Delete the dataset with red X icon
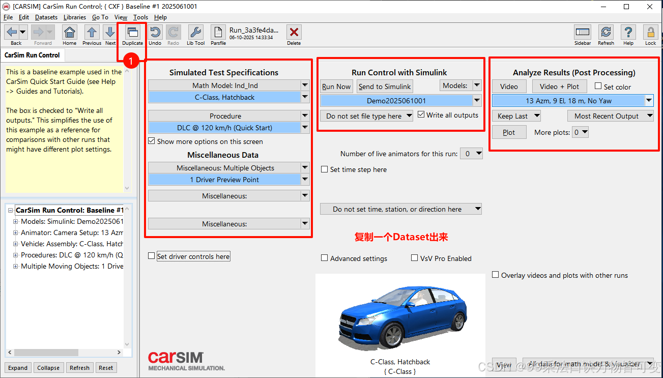Viewport: 663px width, 378px height. point(294,33)
